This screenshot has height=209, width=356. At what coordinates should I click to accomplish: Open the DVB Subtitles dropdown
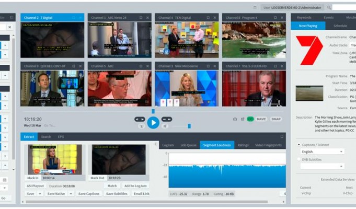322,166
